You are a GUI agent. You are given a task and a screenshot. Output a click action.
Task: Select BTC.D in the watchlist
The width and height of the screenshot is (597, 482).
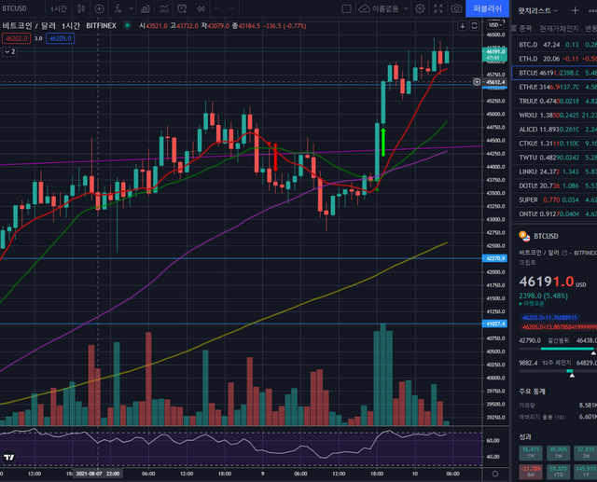[x=554, y=45]
